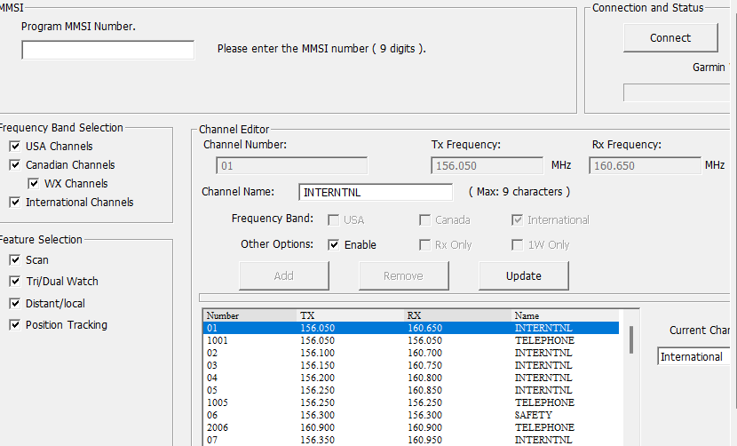This screenshot has height=446, width=737.
Task: Click the USA frequency band checkbox
Action: click(334, 220)
